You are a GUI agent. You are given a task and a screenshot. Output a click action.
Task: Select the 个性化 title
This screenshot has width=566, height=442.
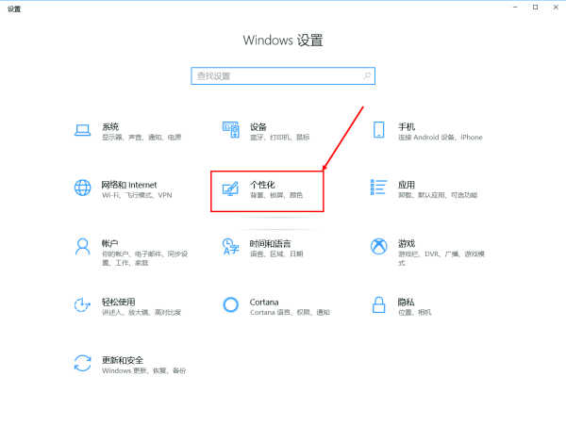[262, 185]
